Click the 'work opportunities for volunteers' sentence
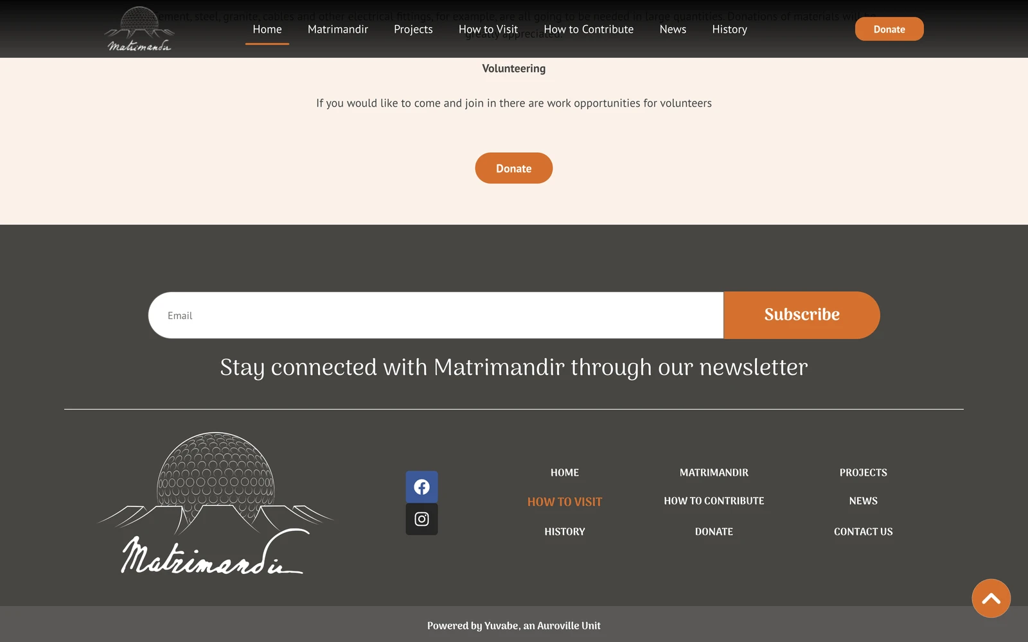Viewport: 1028px width, 642px height. 514,103
